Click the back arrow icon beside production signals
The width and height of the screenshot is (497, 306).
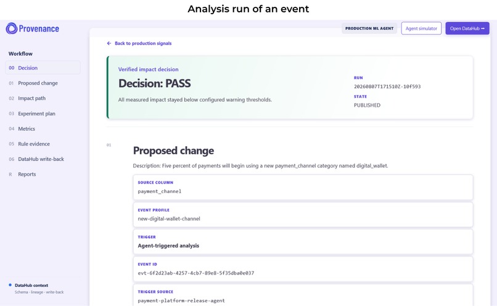pos(109,43)
